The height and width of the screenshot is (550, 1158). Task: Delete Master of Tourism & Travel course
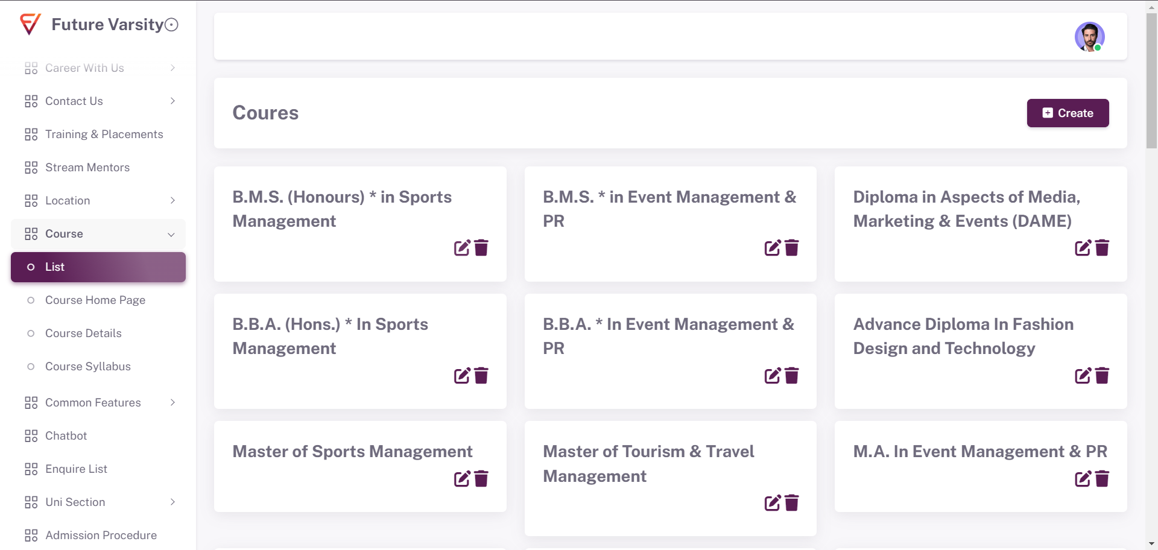click(x=792, y=503)
